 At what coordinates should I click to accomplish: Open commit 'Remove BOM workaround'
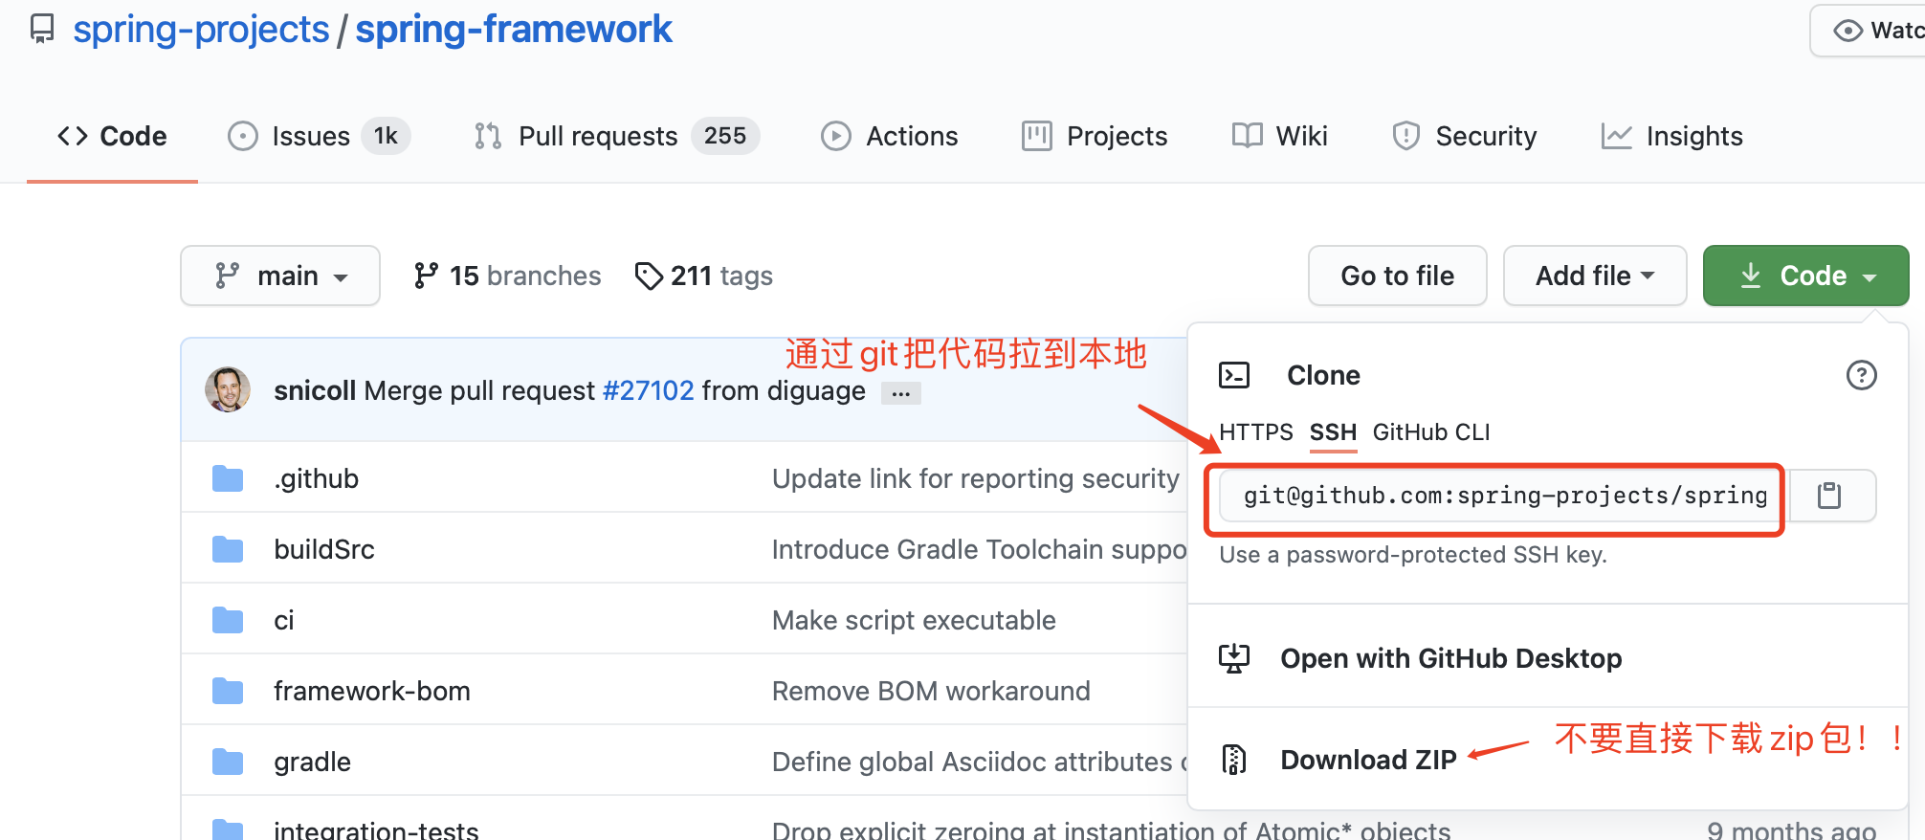(x=931, y=691)
